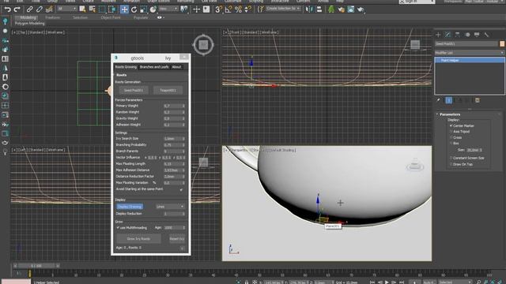
Task: Toggle the Percent Snap icon
Action: pos(238,9)
